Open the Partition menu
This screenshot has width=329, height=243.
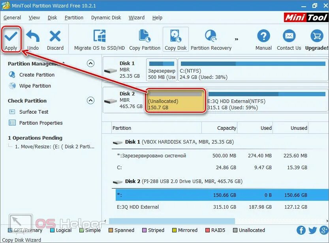[74, 18]
